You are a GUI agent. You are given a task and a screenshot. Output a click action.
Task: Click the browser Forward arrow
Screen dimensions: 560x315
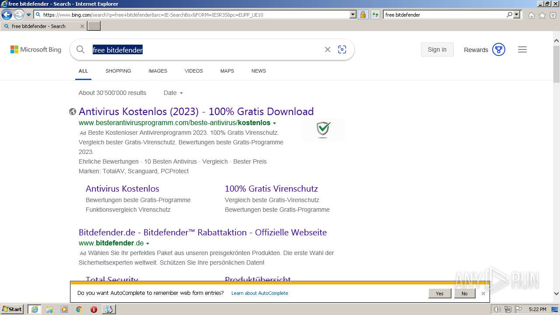[18, 15]
